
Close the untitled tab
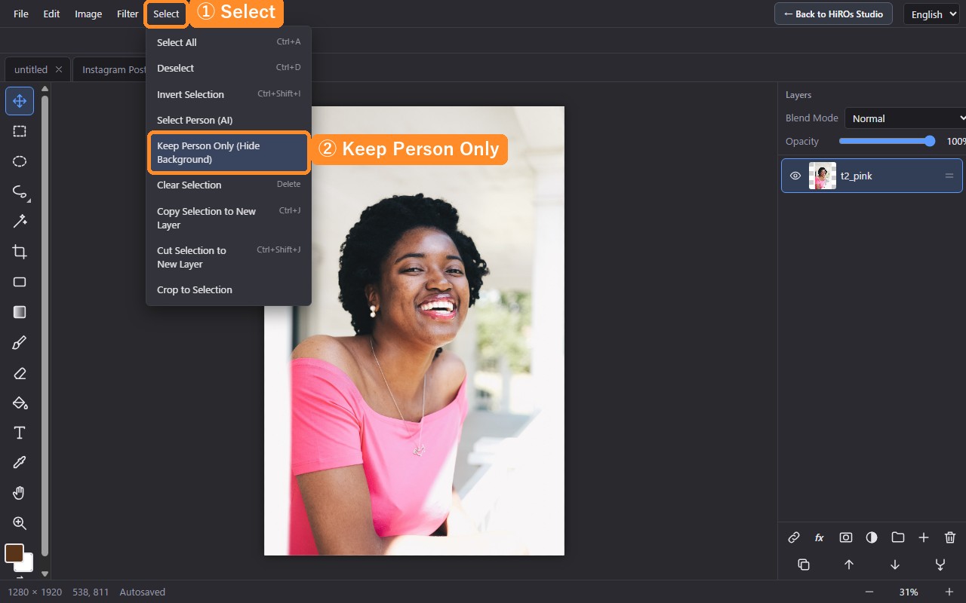click(x=58, y=69)
